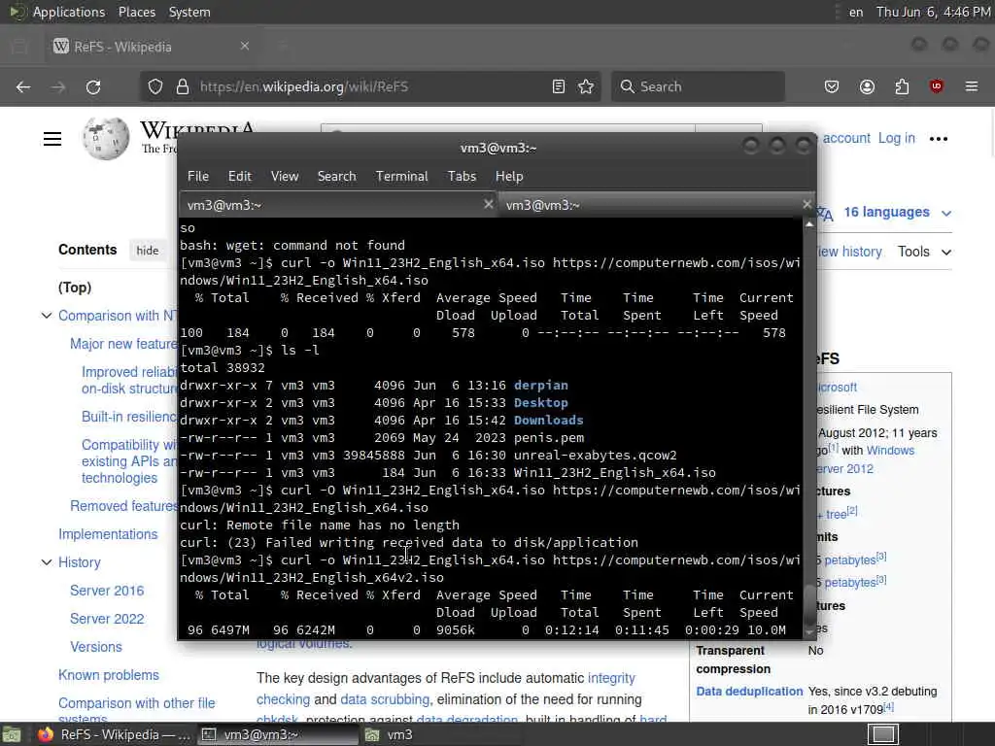Reload the Wikipedia page
The height and width of the screenshot is (746, 995).
pos(93,86)
